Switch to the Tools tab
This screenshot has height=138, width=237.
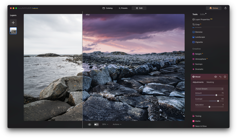[x=195, y=14]
